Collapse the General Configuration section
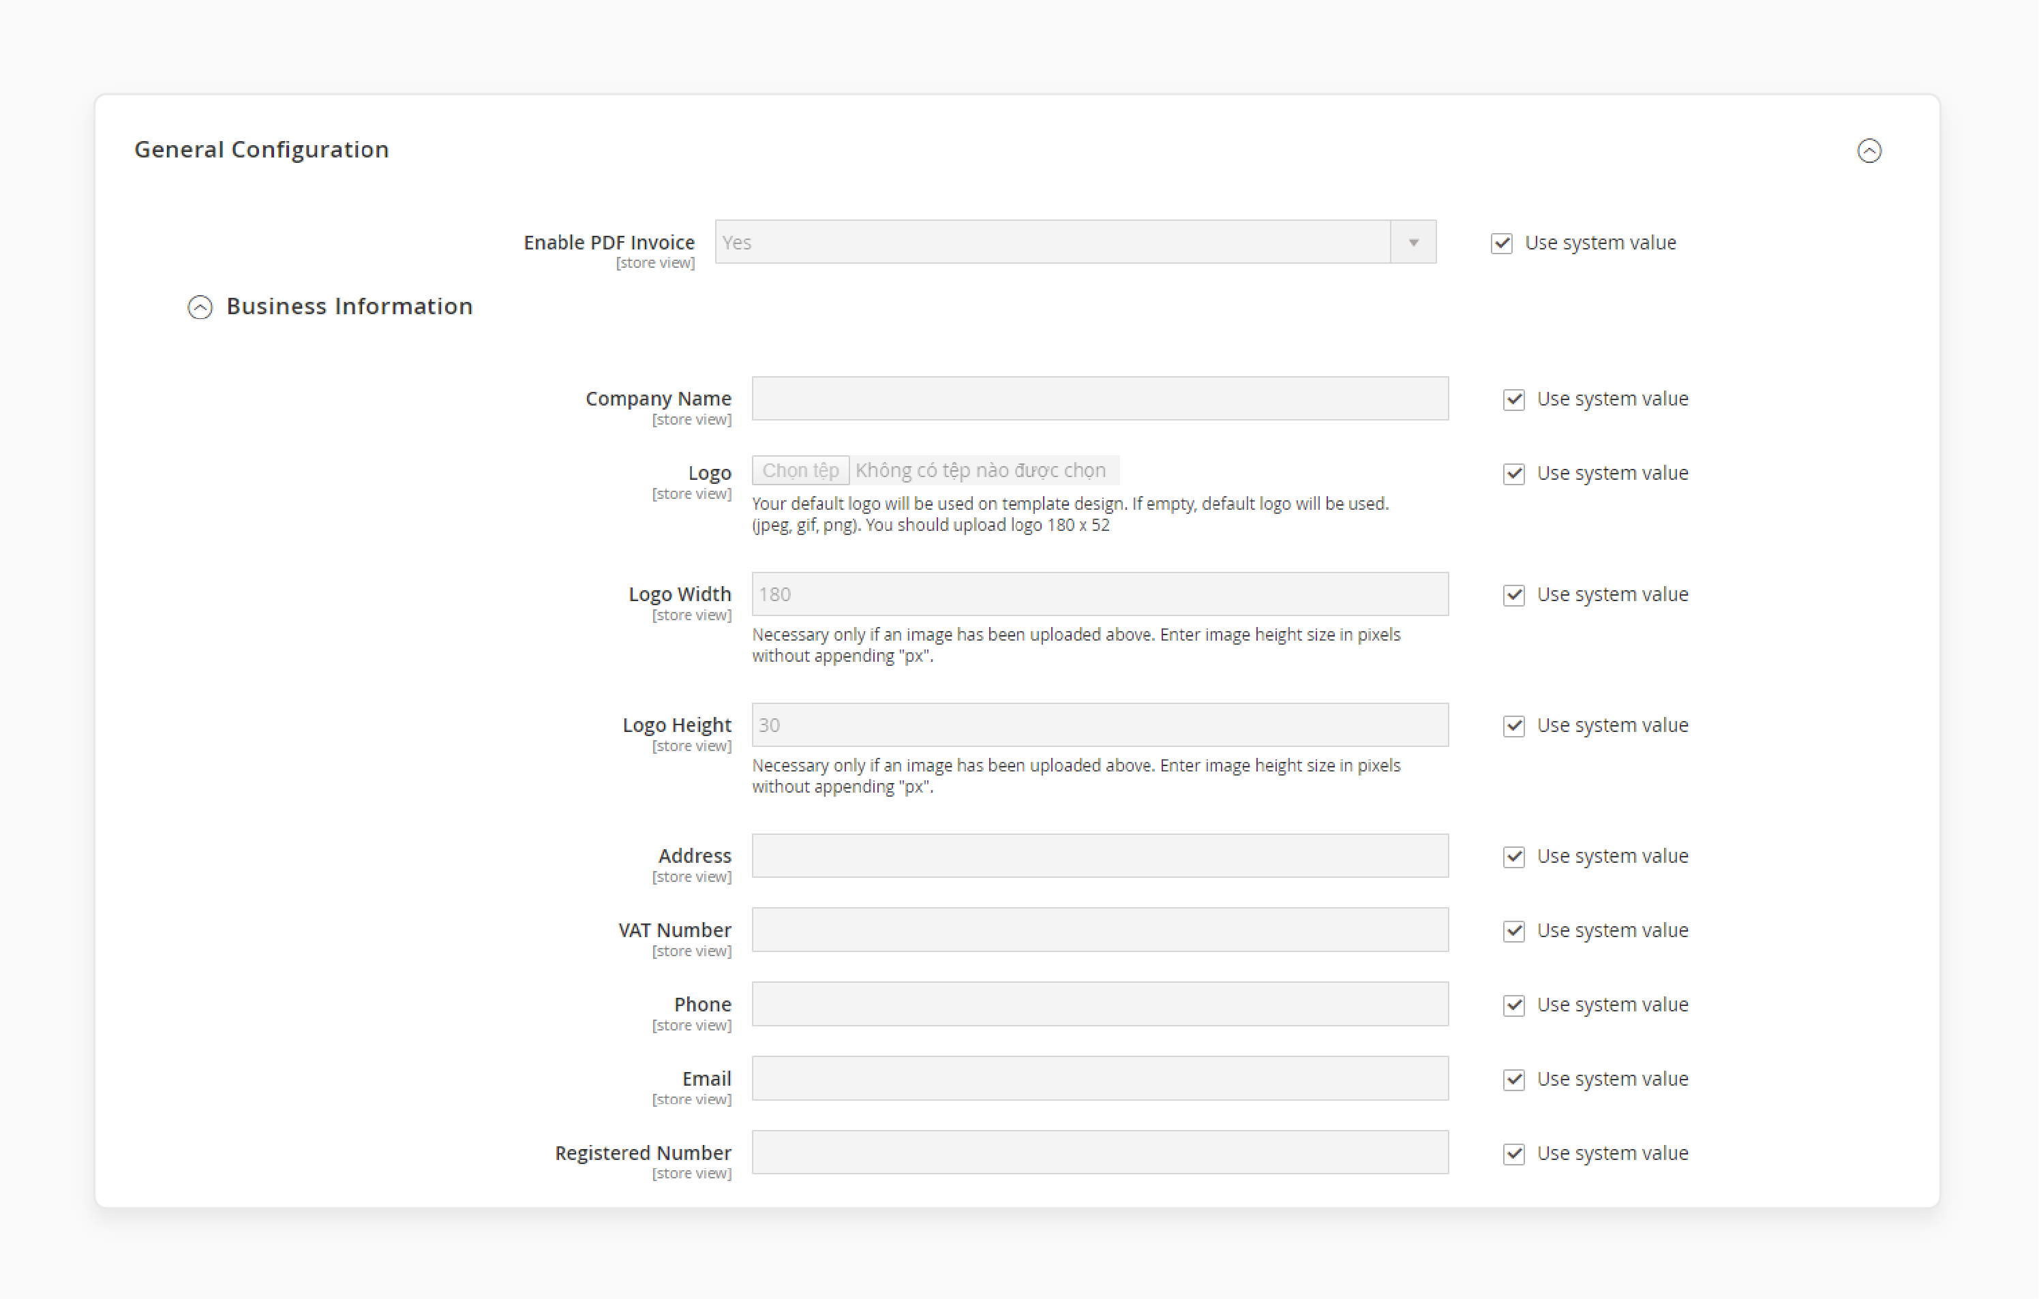The height and width of the screenshot is (1299, 2039). pos(1869,151)
